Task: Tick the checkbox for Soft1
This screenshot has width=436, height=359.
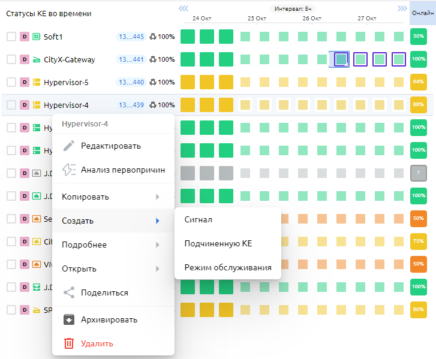Action: [x=11, y=37]
